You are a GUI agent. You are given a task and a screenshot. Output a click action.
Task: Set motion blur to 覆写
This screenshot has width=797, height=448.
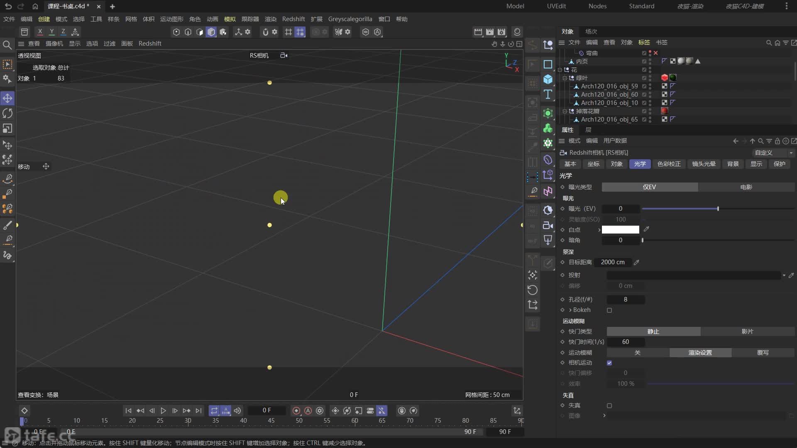(x=763, y=353)
